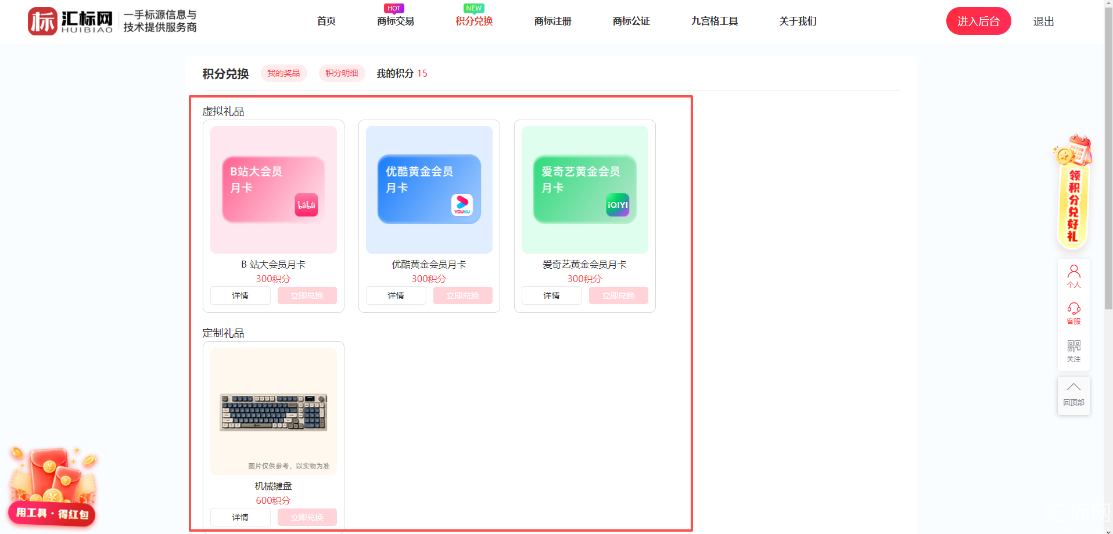
Task: Click the B 站大会员月卡 product name
Action: pos(273,264)
